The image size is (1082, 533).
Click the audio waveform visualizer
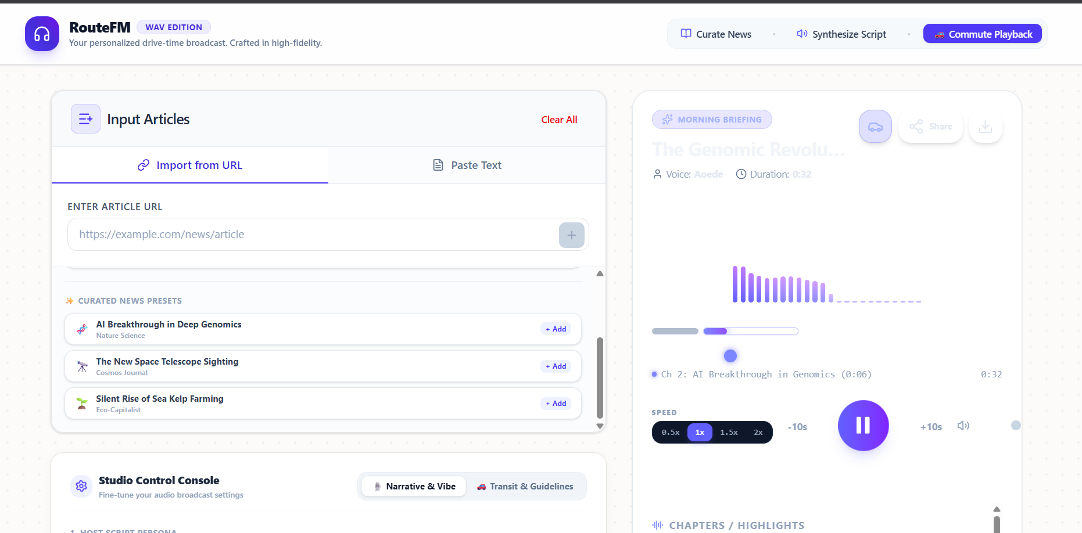click(827, 284)
